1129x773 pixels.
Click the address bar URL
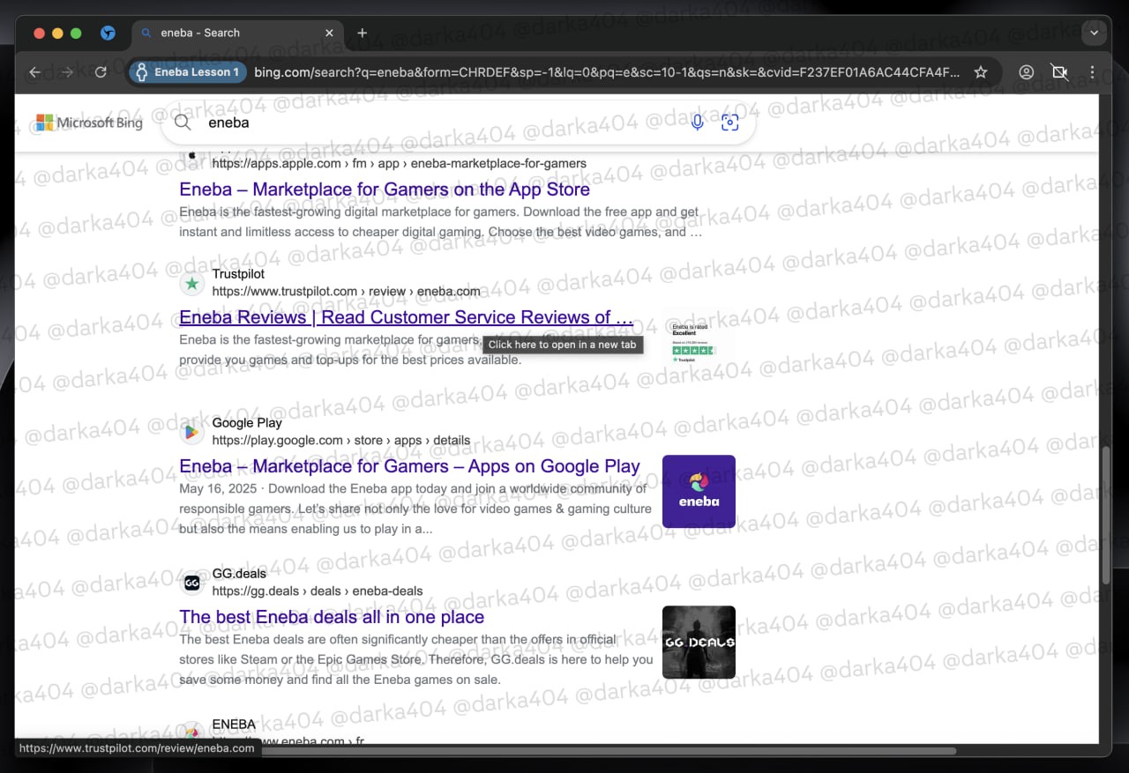point(607,72)
